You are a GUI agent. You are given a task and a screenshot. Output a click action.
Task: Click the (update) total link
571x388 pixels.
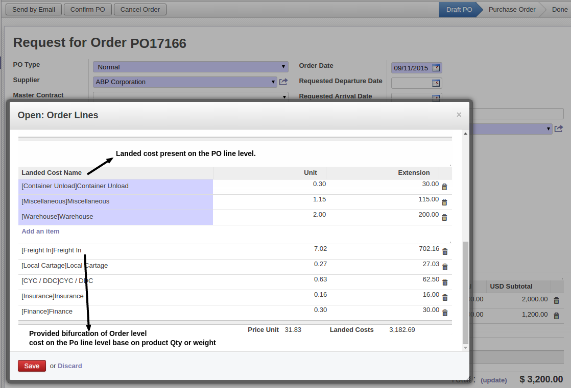click(x=493, y=380)
